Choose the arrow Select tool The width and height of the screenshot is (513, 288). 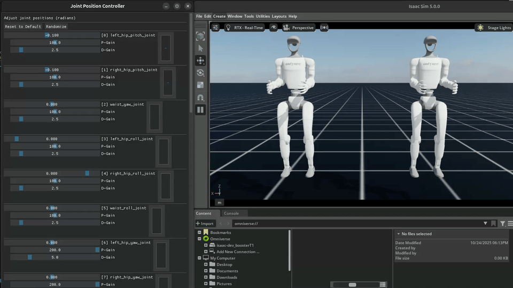[200, 49]
